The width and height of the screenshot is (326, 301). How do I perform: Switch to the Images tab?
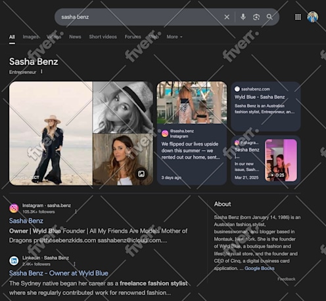(x=31, y=37)
